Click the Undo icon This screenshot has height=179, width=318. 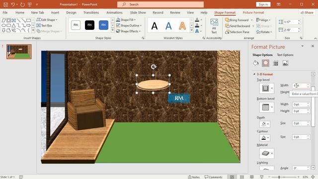[13, 4]
